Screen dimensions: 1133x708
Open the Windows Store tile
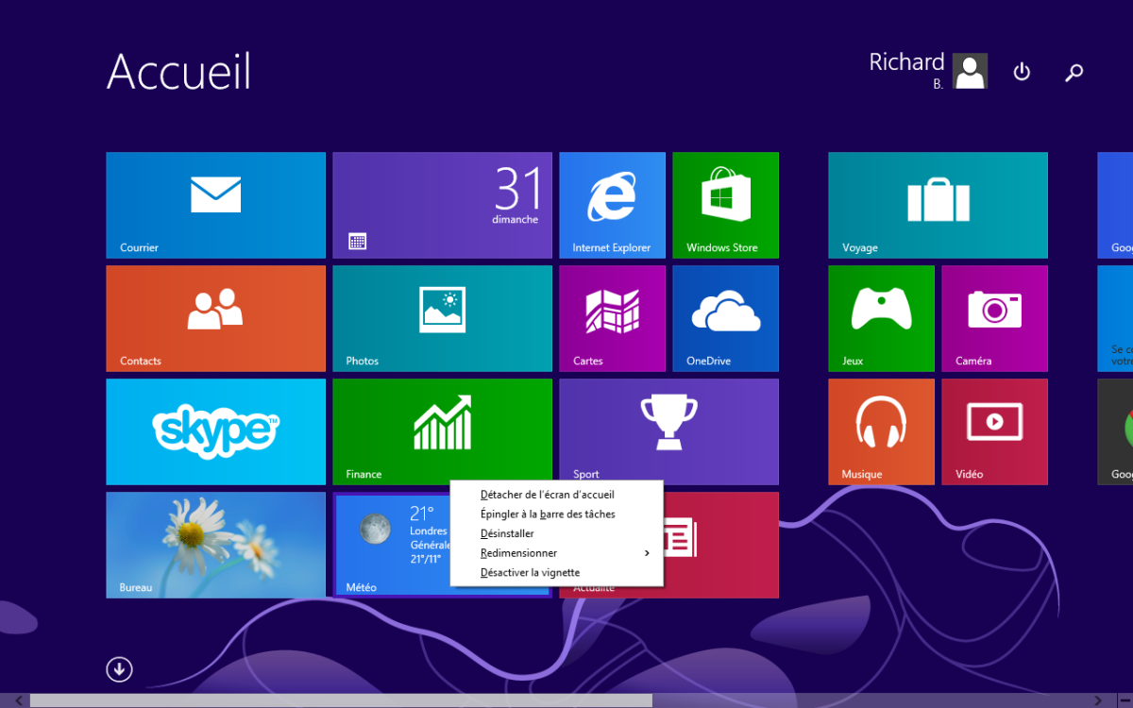pos(725,205)
